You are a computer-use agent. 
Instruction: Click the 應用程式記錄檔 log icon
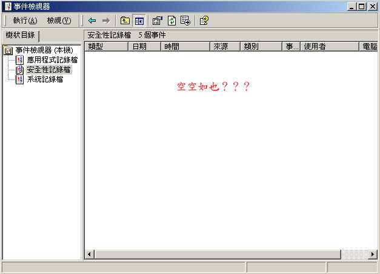pyautogui.click(x=19, y=60)
